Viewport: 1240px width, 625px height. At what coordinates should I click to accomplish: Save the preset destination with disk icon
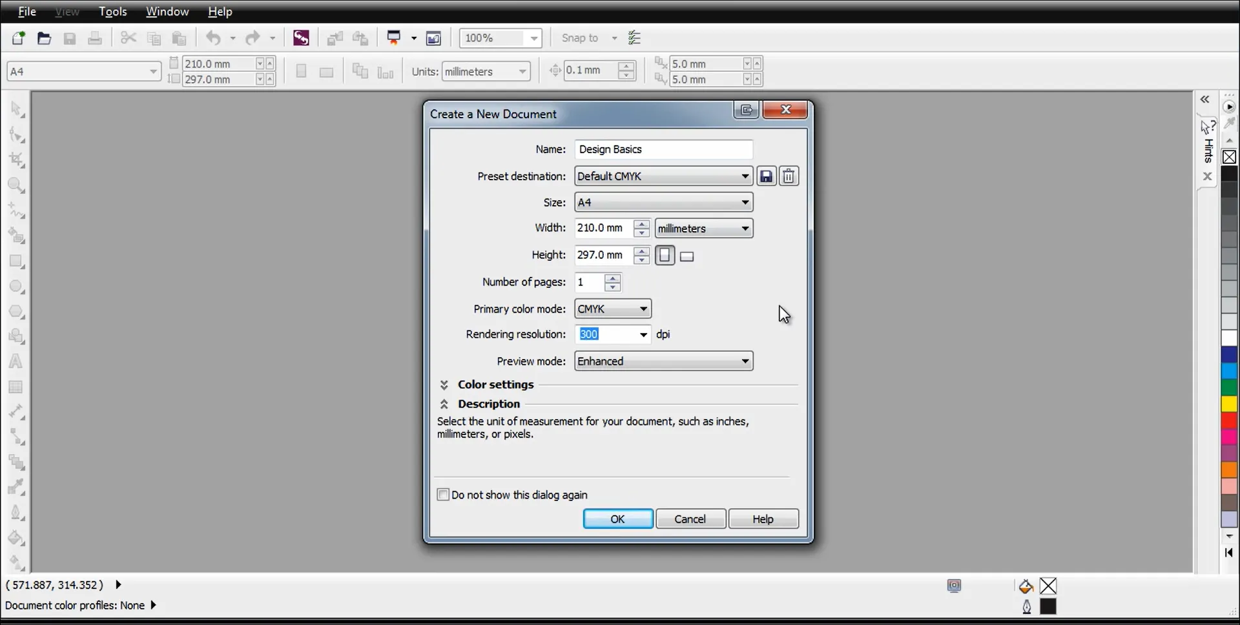click(766, 176)
